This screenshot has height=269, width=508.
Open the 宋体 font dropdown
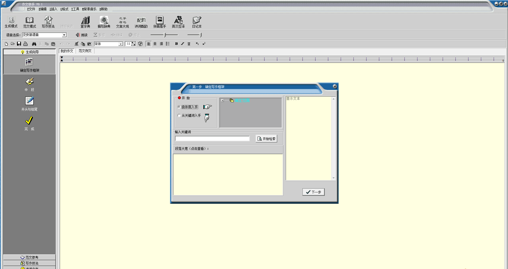click(x=121, y=44)
